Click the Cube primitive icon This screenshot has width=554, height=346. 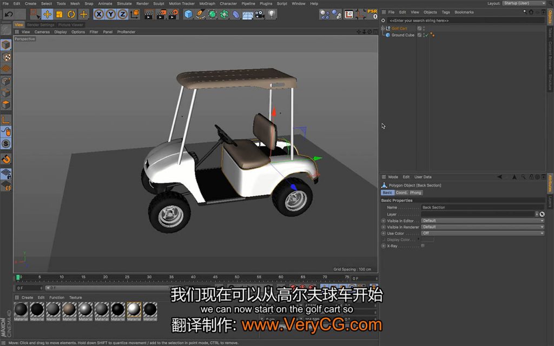(x=188, y=14)
